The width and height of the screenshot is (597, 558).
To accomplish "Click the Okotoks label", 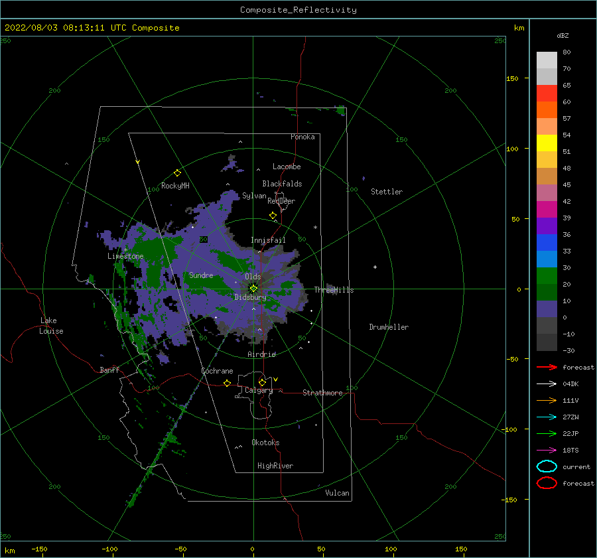I will 265,443.
